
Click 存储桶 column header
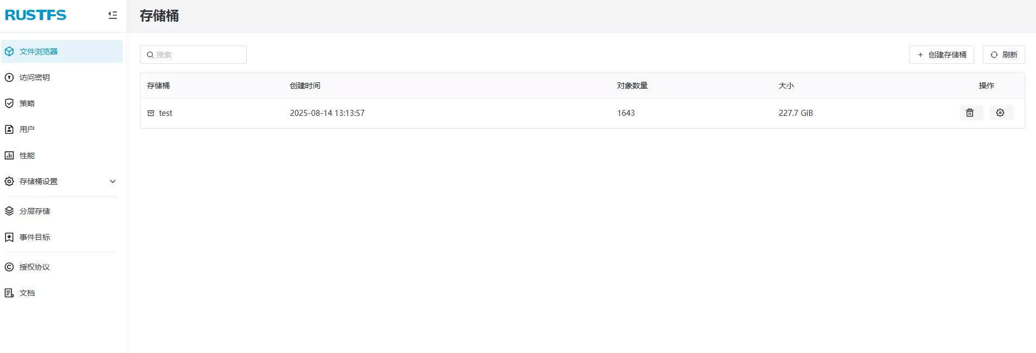[158, 86]
